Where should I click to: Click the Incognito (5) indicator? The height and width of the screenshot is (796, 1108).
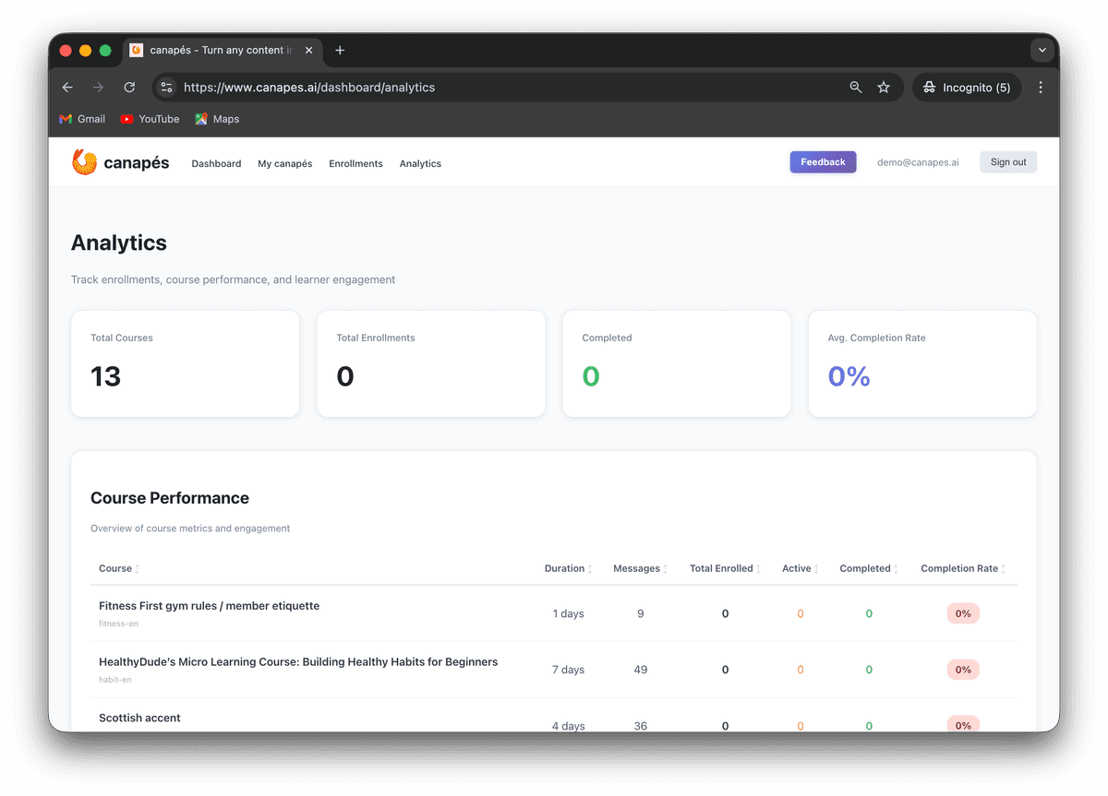966,87
